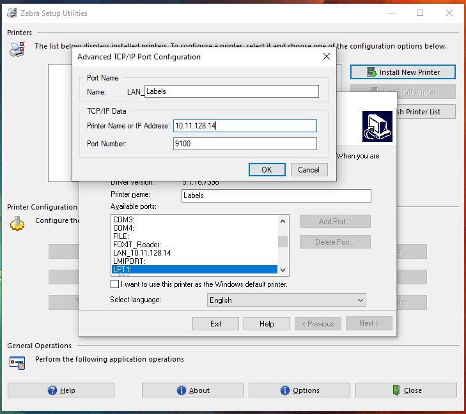Click the Printer Configuration gear icon
The image size is (466, 414).
pyautogui.click(x=17, y=224)
